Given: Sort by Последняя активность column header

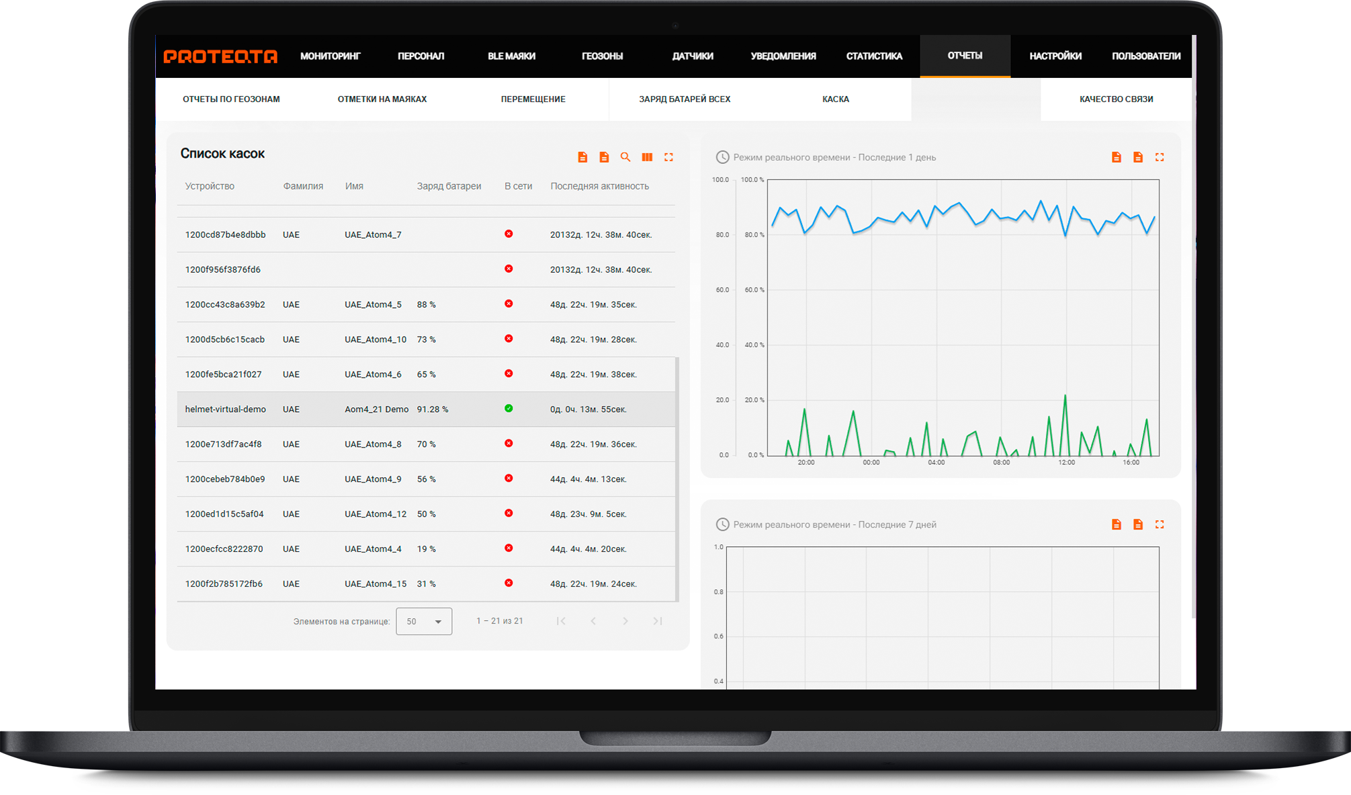Looking at the screenshot, I should [x=599, y=186].
